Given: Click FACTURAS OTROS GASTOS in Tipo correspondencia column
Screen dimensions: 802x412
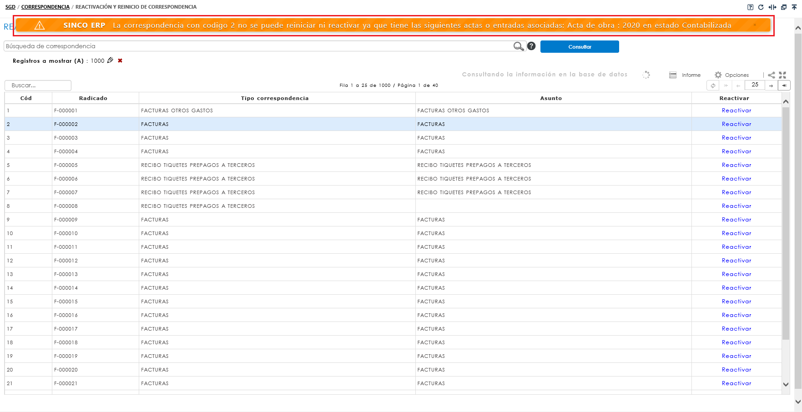Looking at the screenshot, I should click(177, 111).
